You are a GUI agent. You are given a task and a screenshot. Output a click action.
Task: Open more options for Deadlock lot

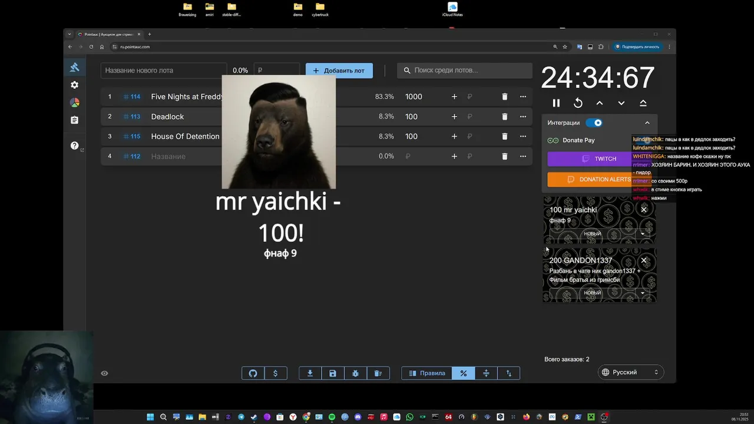pos(523,117)
